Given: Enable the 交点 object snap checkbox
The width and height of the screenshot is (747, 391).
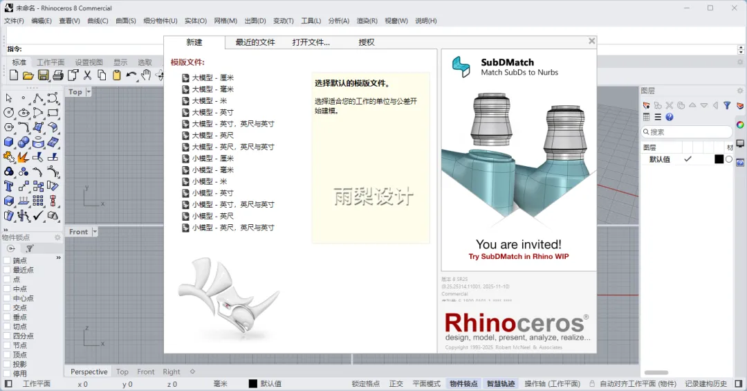Looking at the screenshot, I should [x=7, y=307].
